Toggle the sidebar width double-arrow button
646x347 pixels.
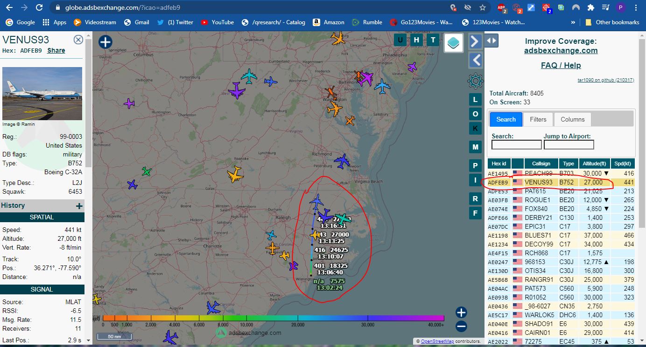[492, 41]
